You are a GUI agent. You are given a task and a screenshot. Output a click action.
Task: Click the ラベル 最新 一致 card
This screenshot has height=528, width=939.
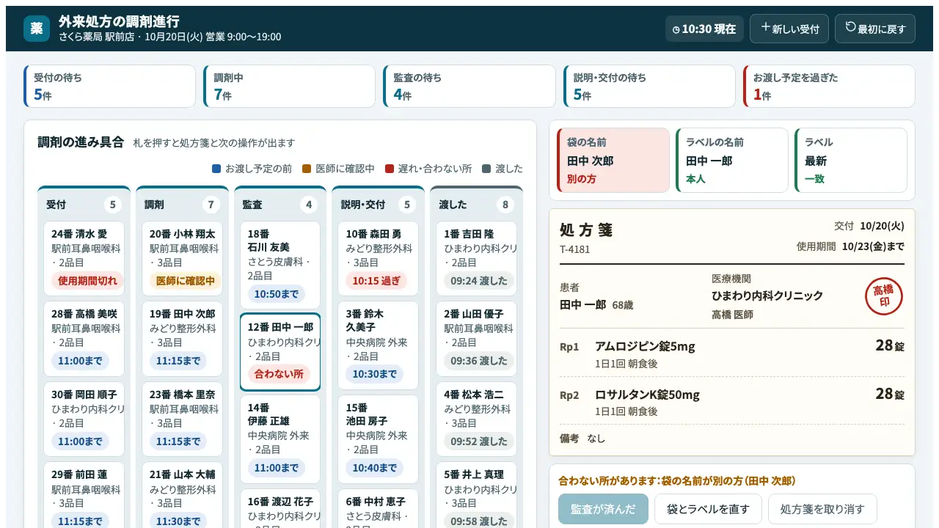(851, 161)
